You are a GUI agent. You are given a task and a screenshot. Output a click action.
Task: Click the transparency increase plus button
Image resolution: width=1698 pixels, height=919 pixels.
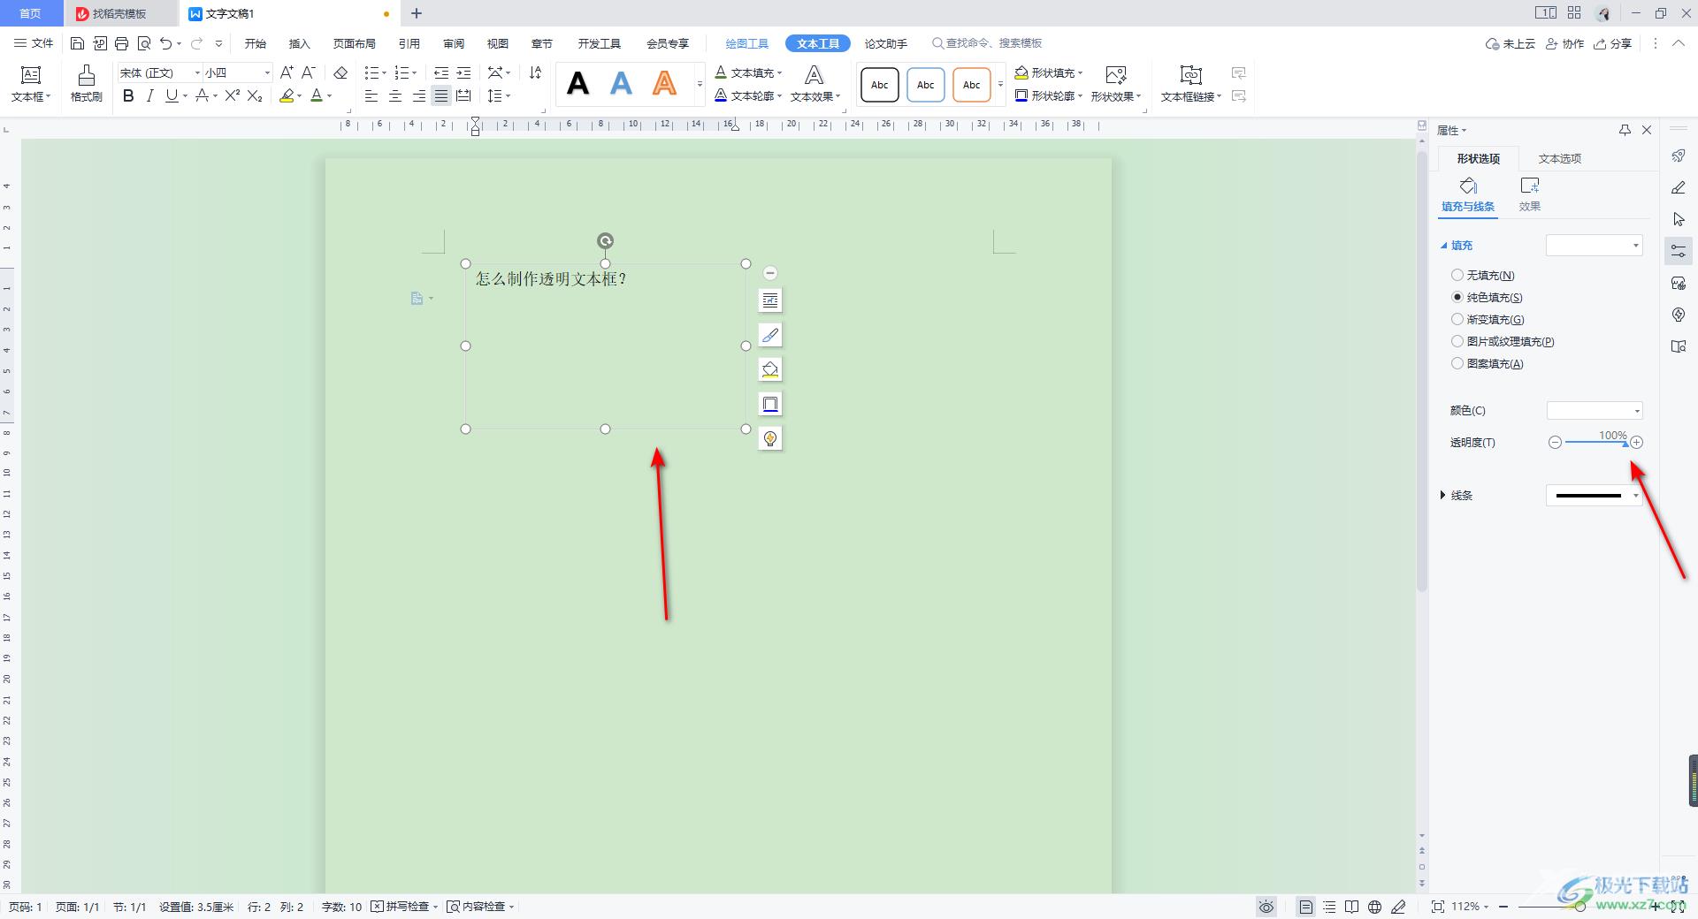[x=1636, y=443]
